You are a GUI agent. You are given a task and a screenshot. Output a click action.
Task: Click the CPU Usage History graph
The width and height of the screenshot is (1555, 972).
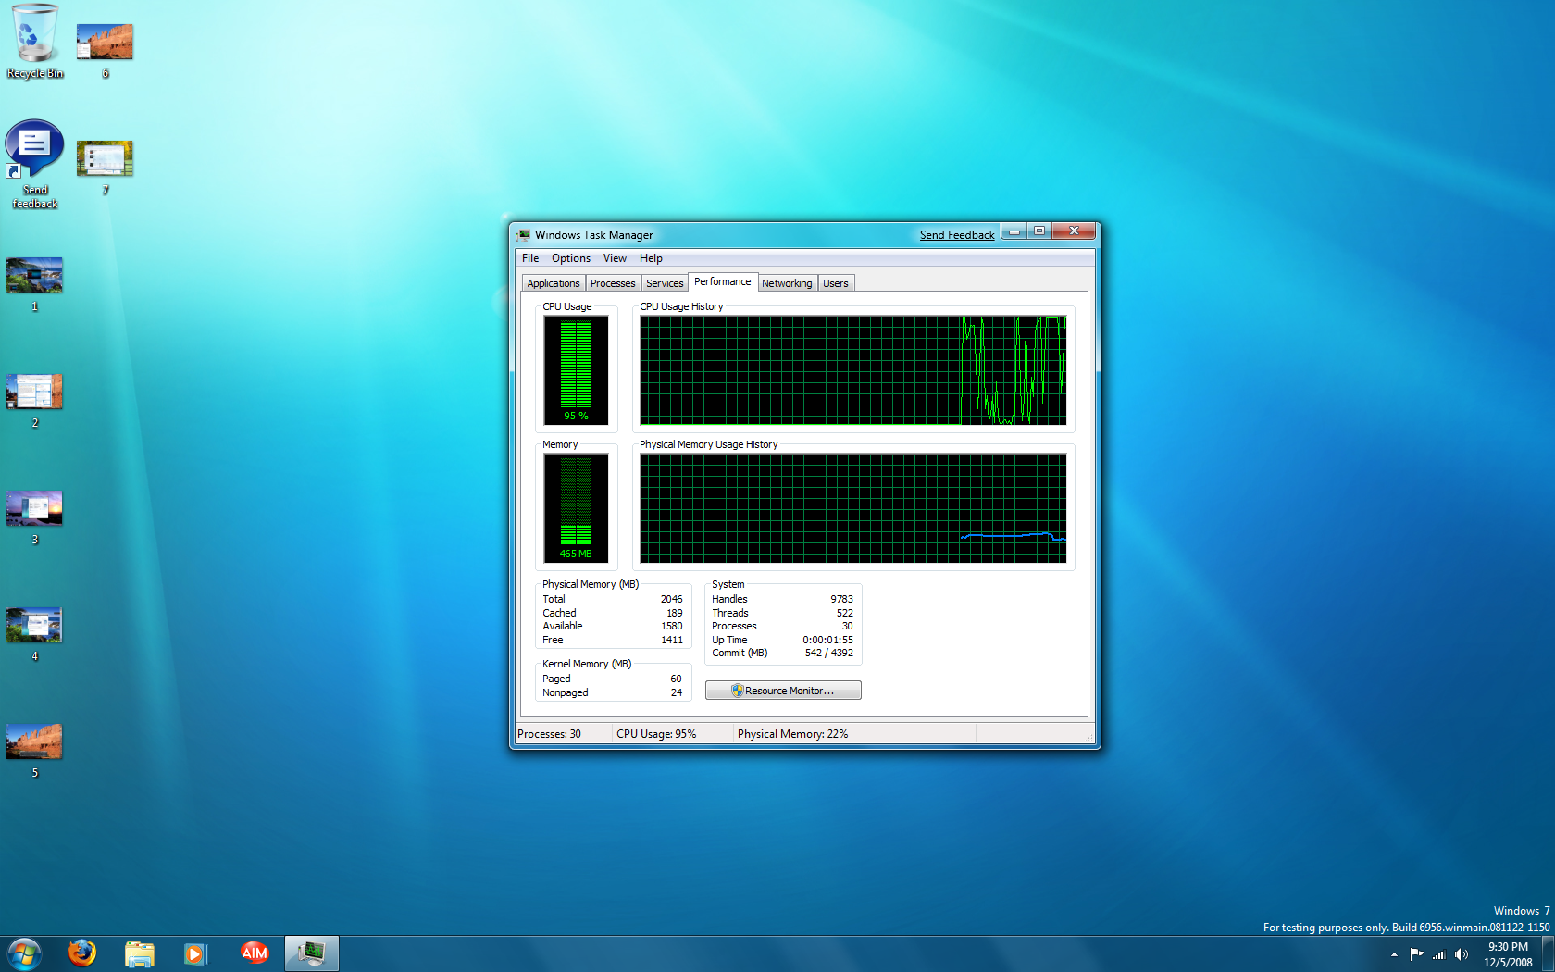[852, 370]
